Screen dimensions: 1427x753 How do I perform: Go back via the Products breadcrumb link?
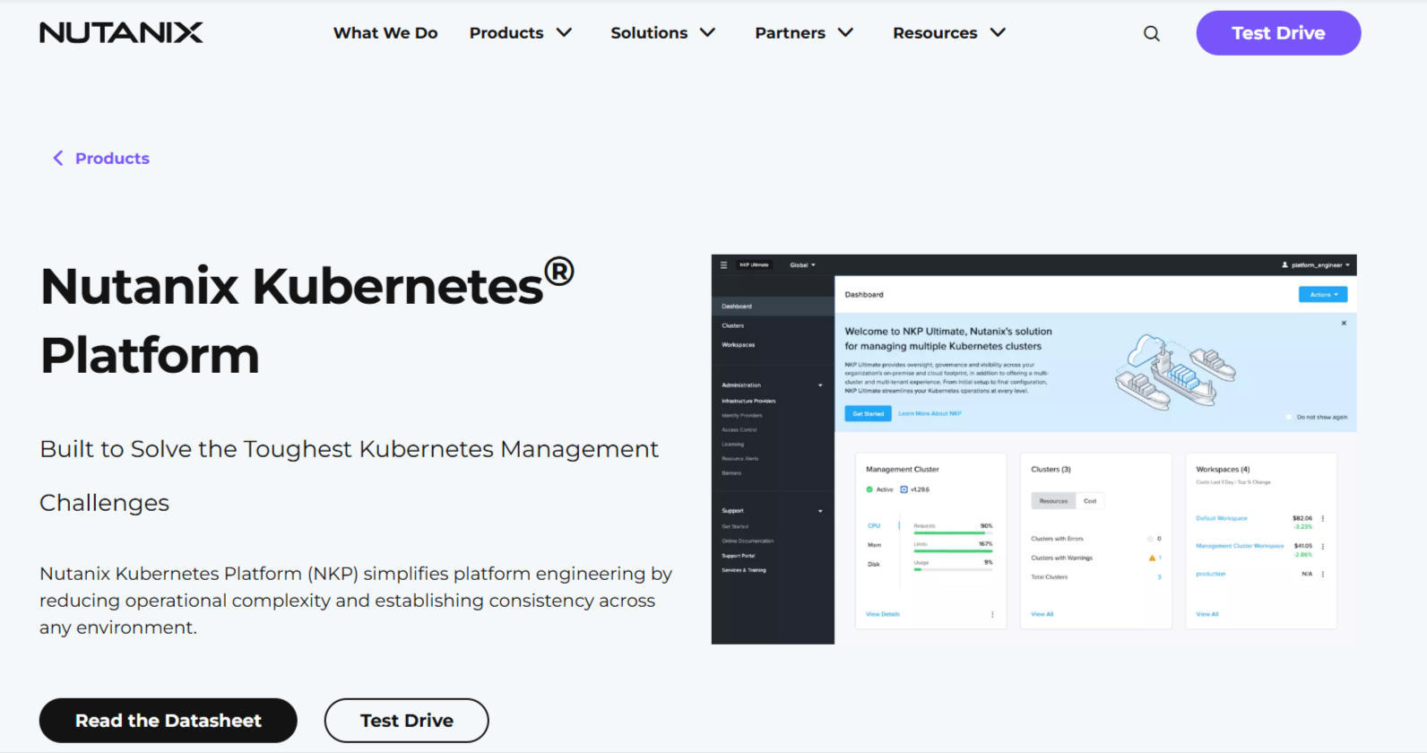[101, 159]
